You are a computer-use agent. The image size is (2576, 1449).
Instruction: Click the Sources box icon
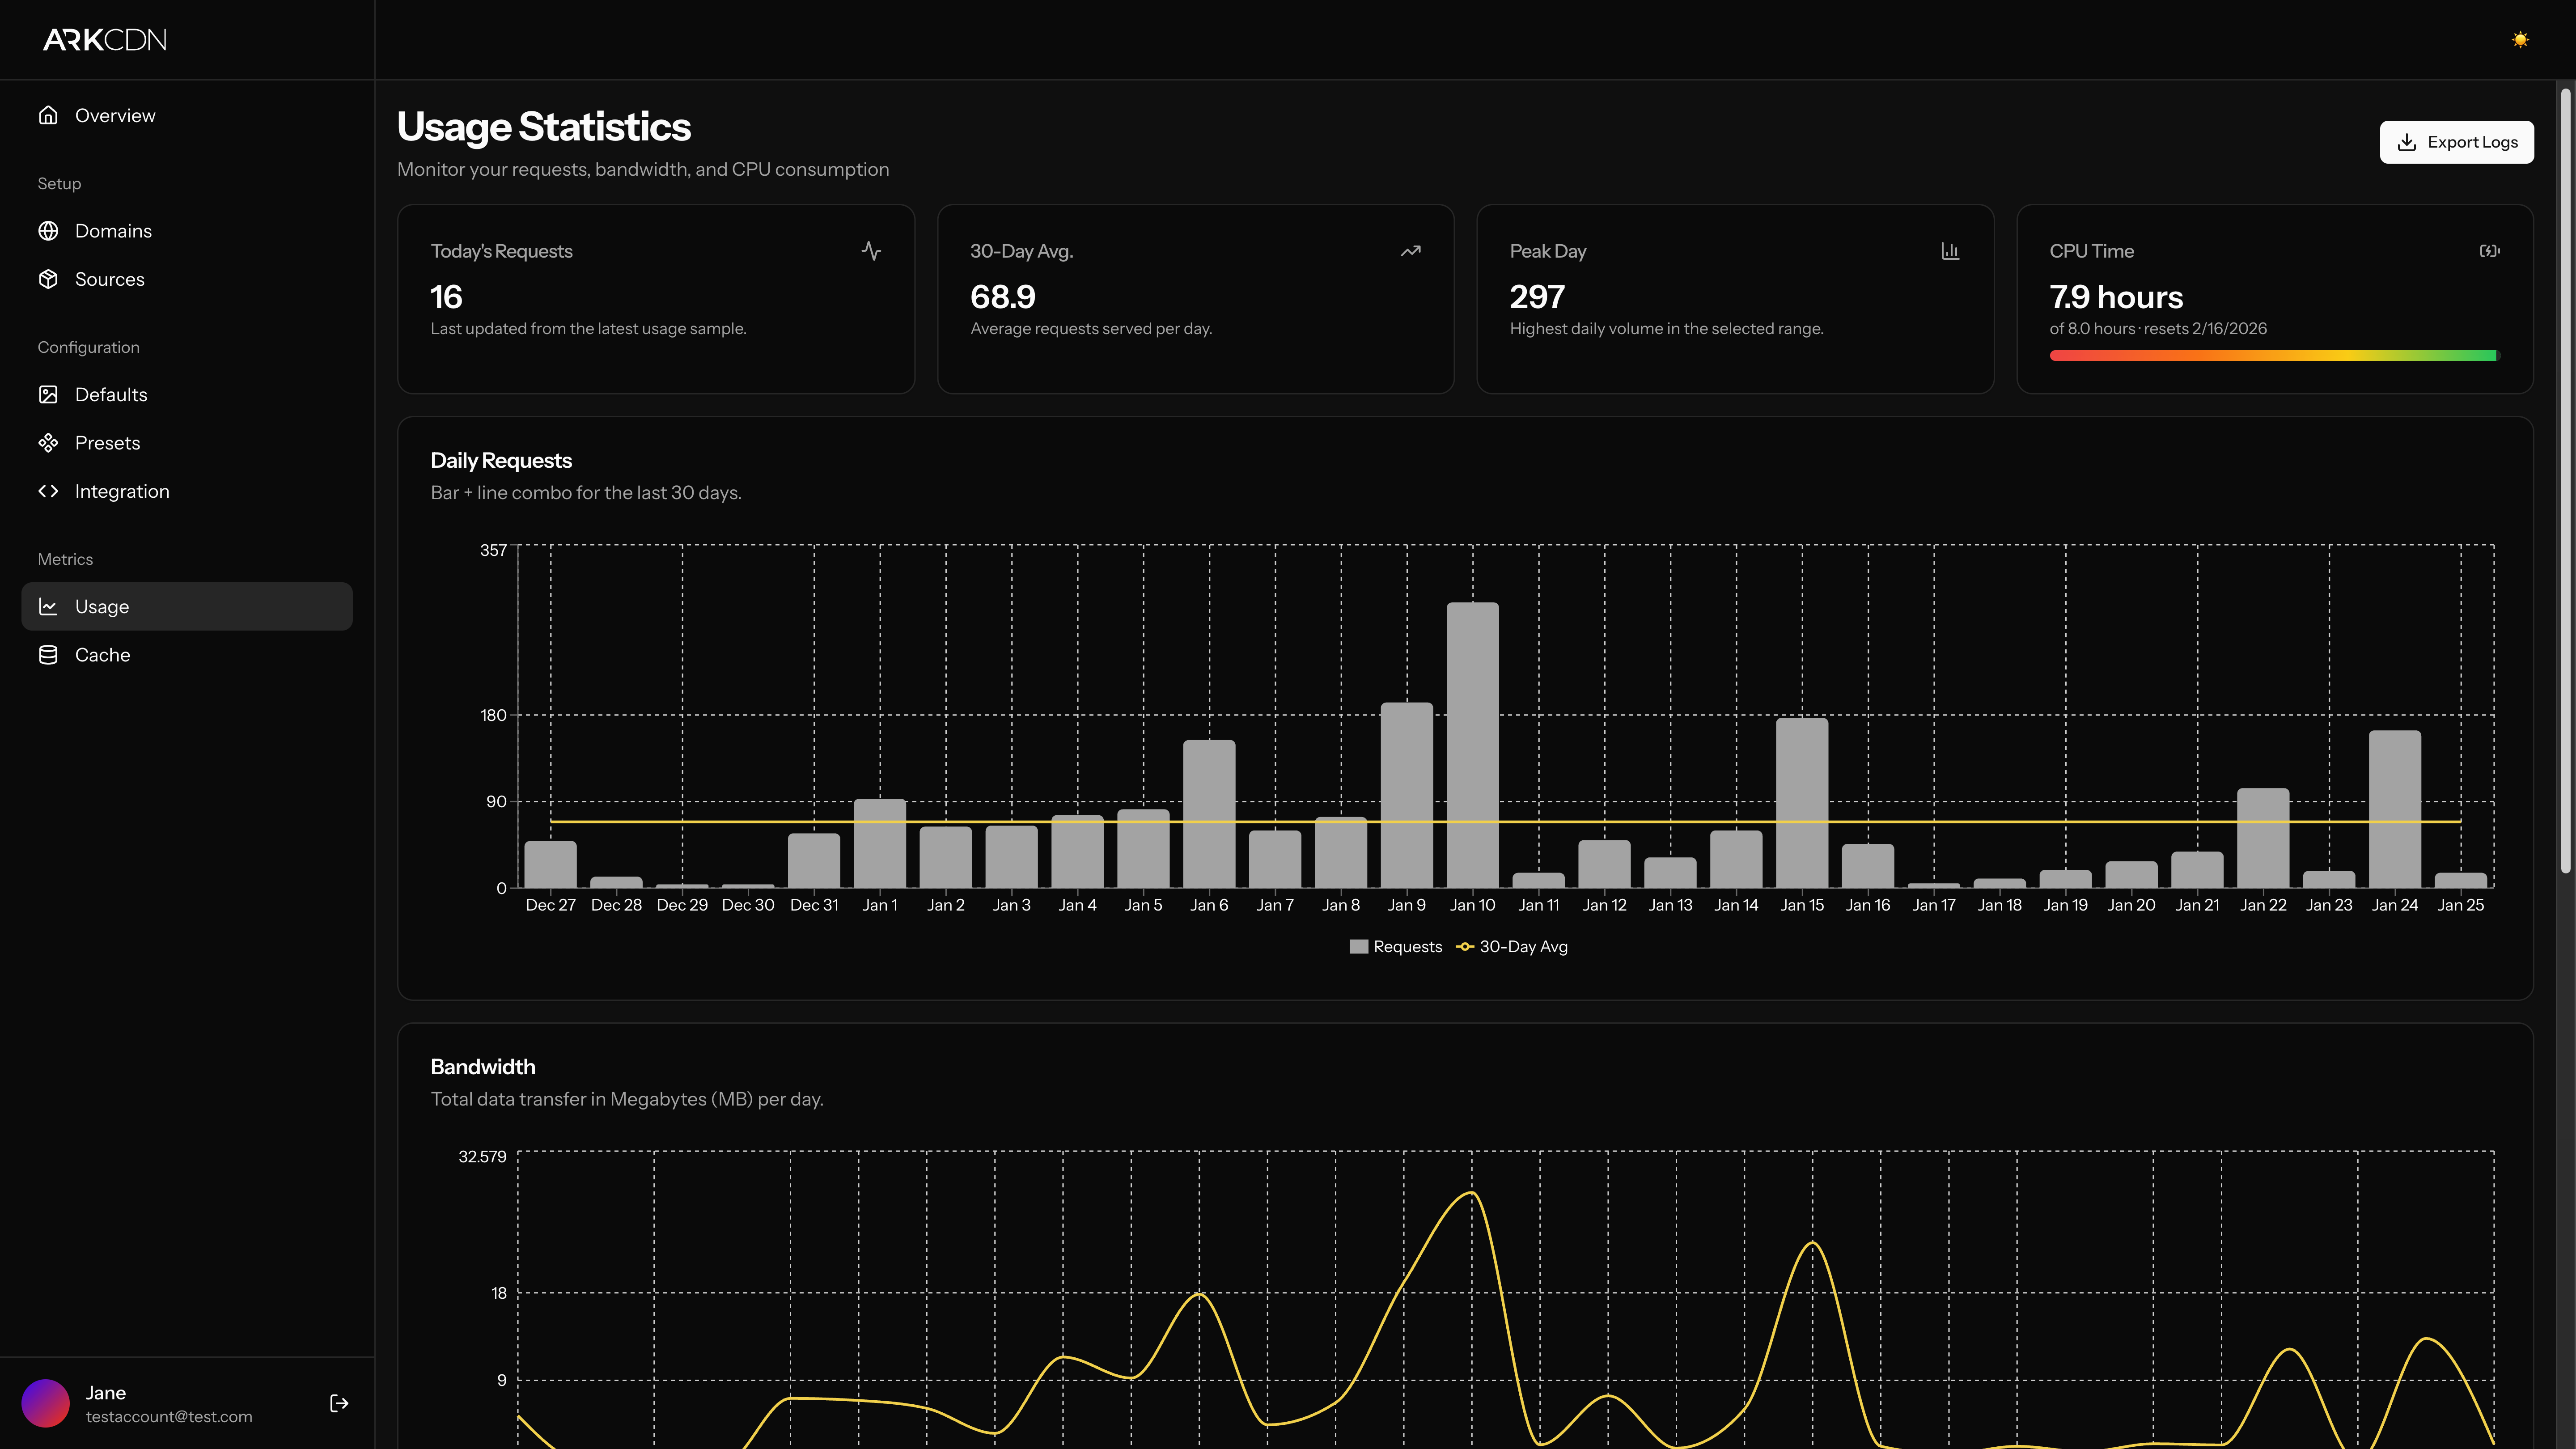[x=48, y=279]
